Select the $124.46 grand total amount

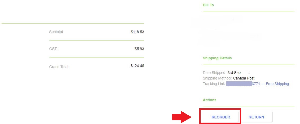pos(137,66)
